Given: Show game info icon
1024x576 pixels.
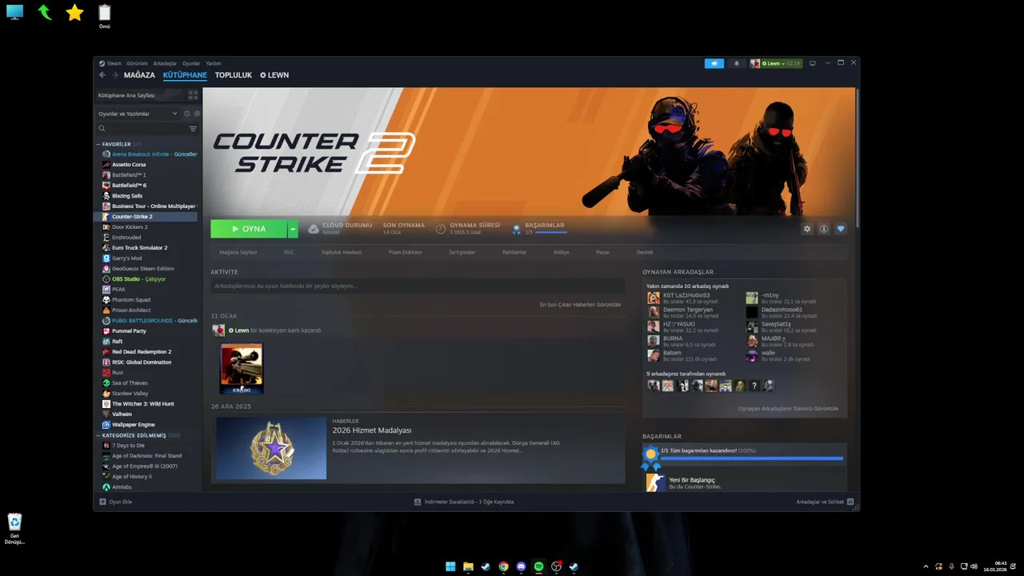Looking at the screenshot, I should 824,229.
